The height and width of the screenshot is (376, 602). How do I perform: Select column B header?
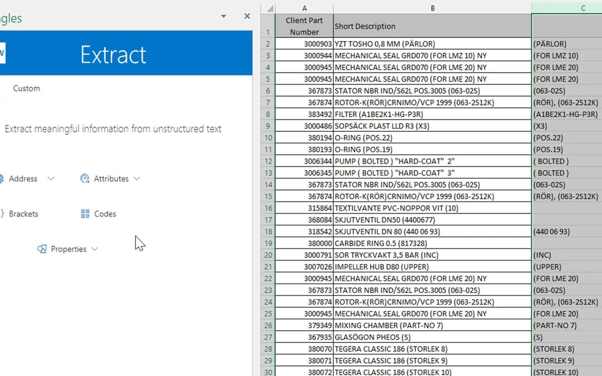432,8
